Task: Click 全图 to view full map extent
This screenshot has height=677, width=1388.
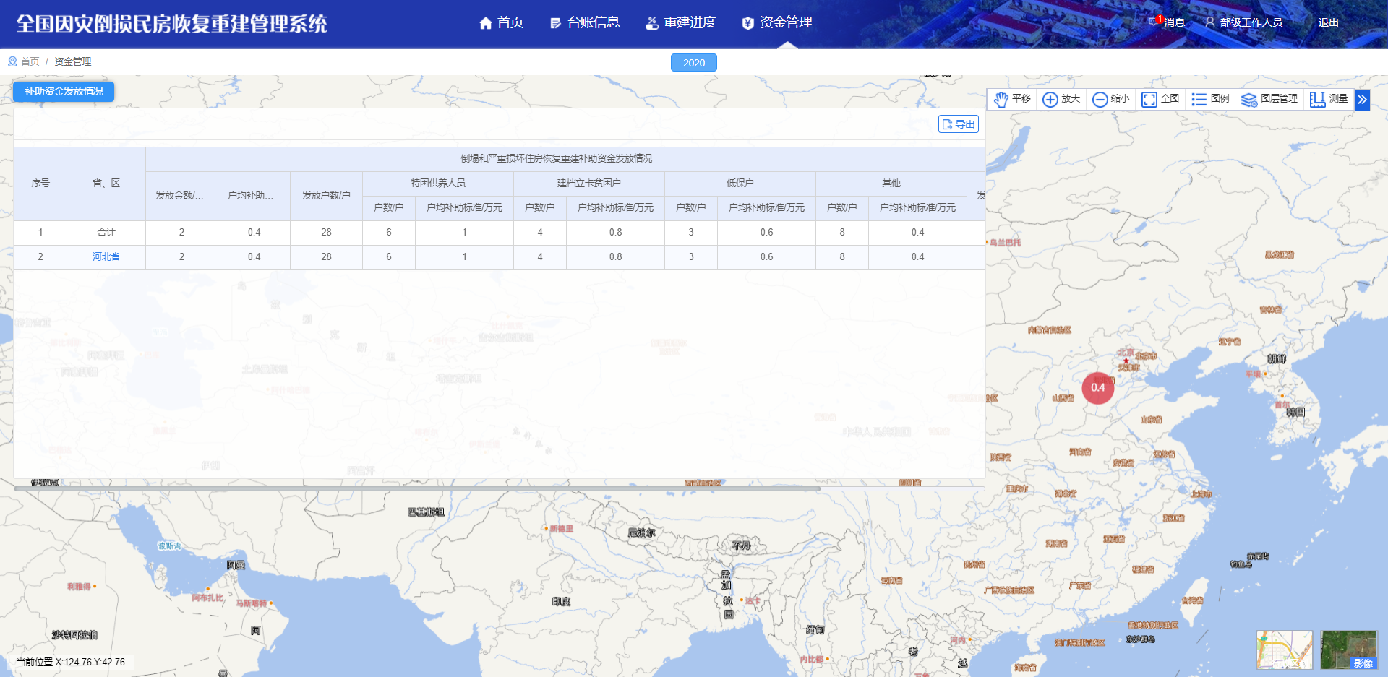Action: [1160, 99]
